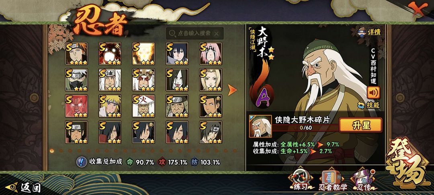The height and width of the screenshot is (195, 434).
Task: Click the collection bonus info icon
Action: pyautogui.click(x=81, y=162)
